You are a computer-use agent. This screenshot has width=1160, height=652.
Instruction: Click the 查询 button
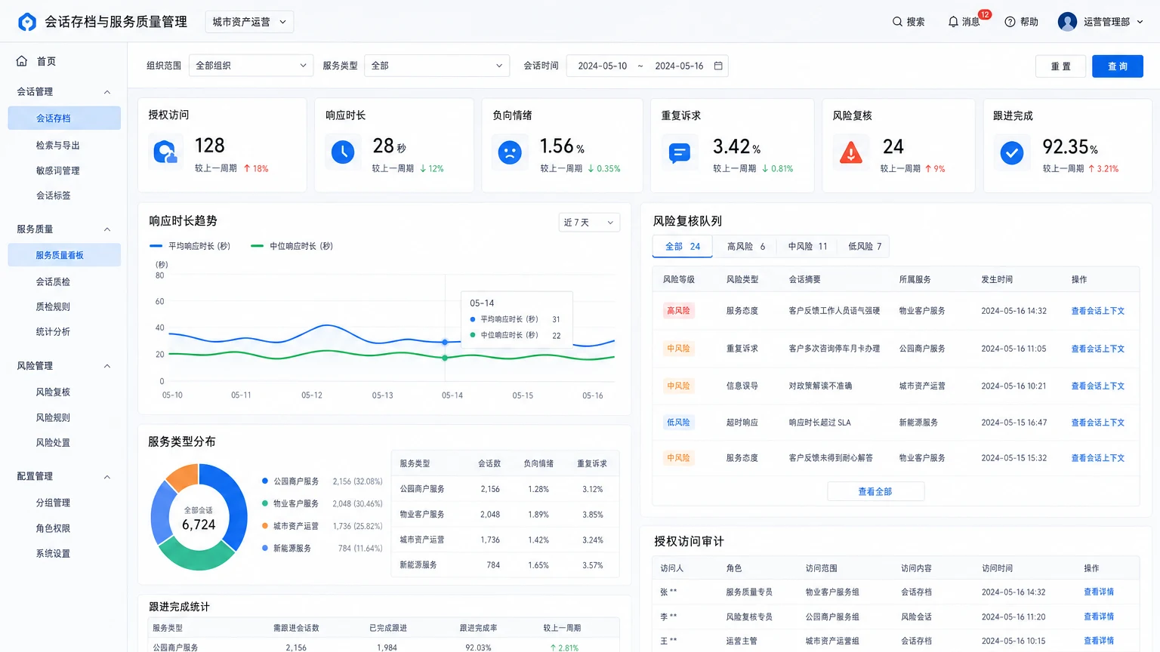[x=1118, y=66]
